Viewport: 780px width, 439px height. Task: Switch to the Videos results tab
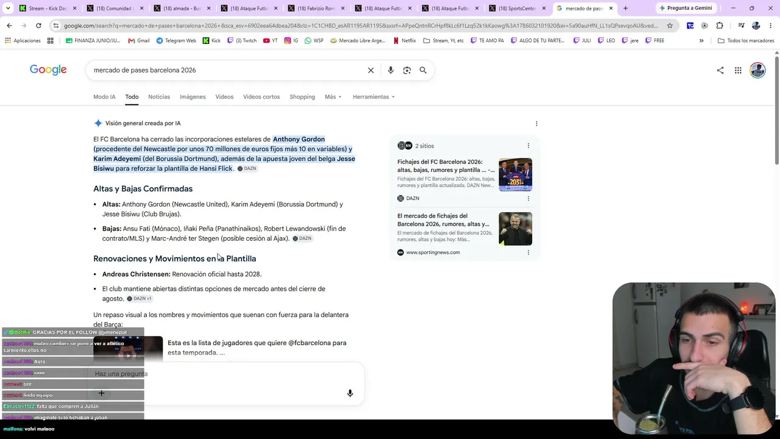(x=224, y=97)
